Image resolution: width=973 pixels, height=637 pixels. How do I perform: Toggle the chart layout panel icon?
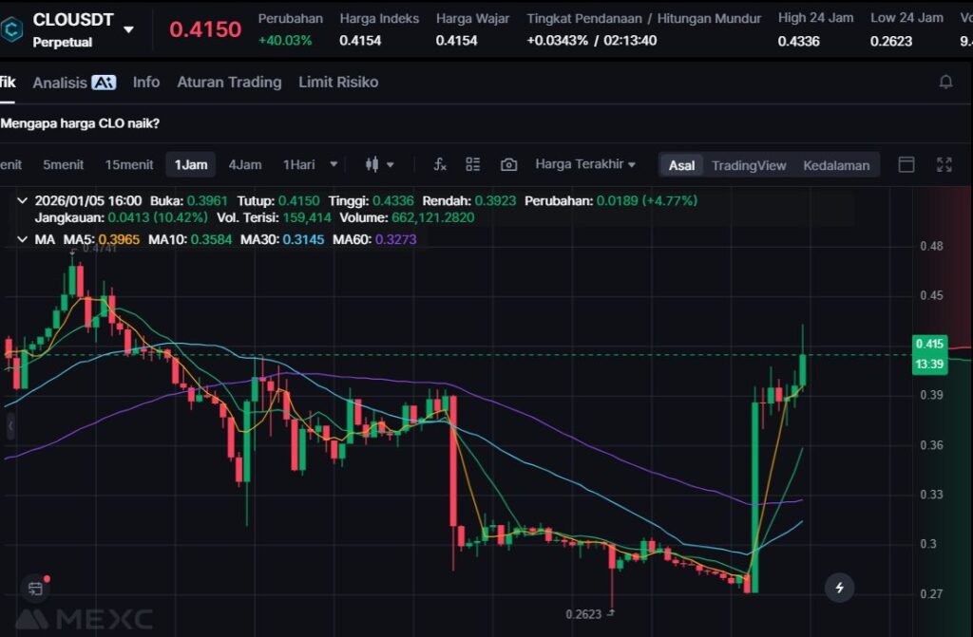pos(906,164)
